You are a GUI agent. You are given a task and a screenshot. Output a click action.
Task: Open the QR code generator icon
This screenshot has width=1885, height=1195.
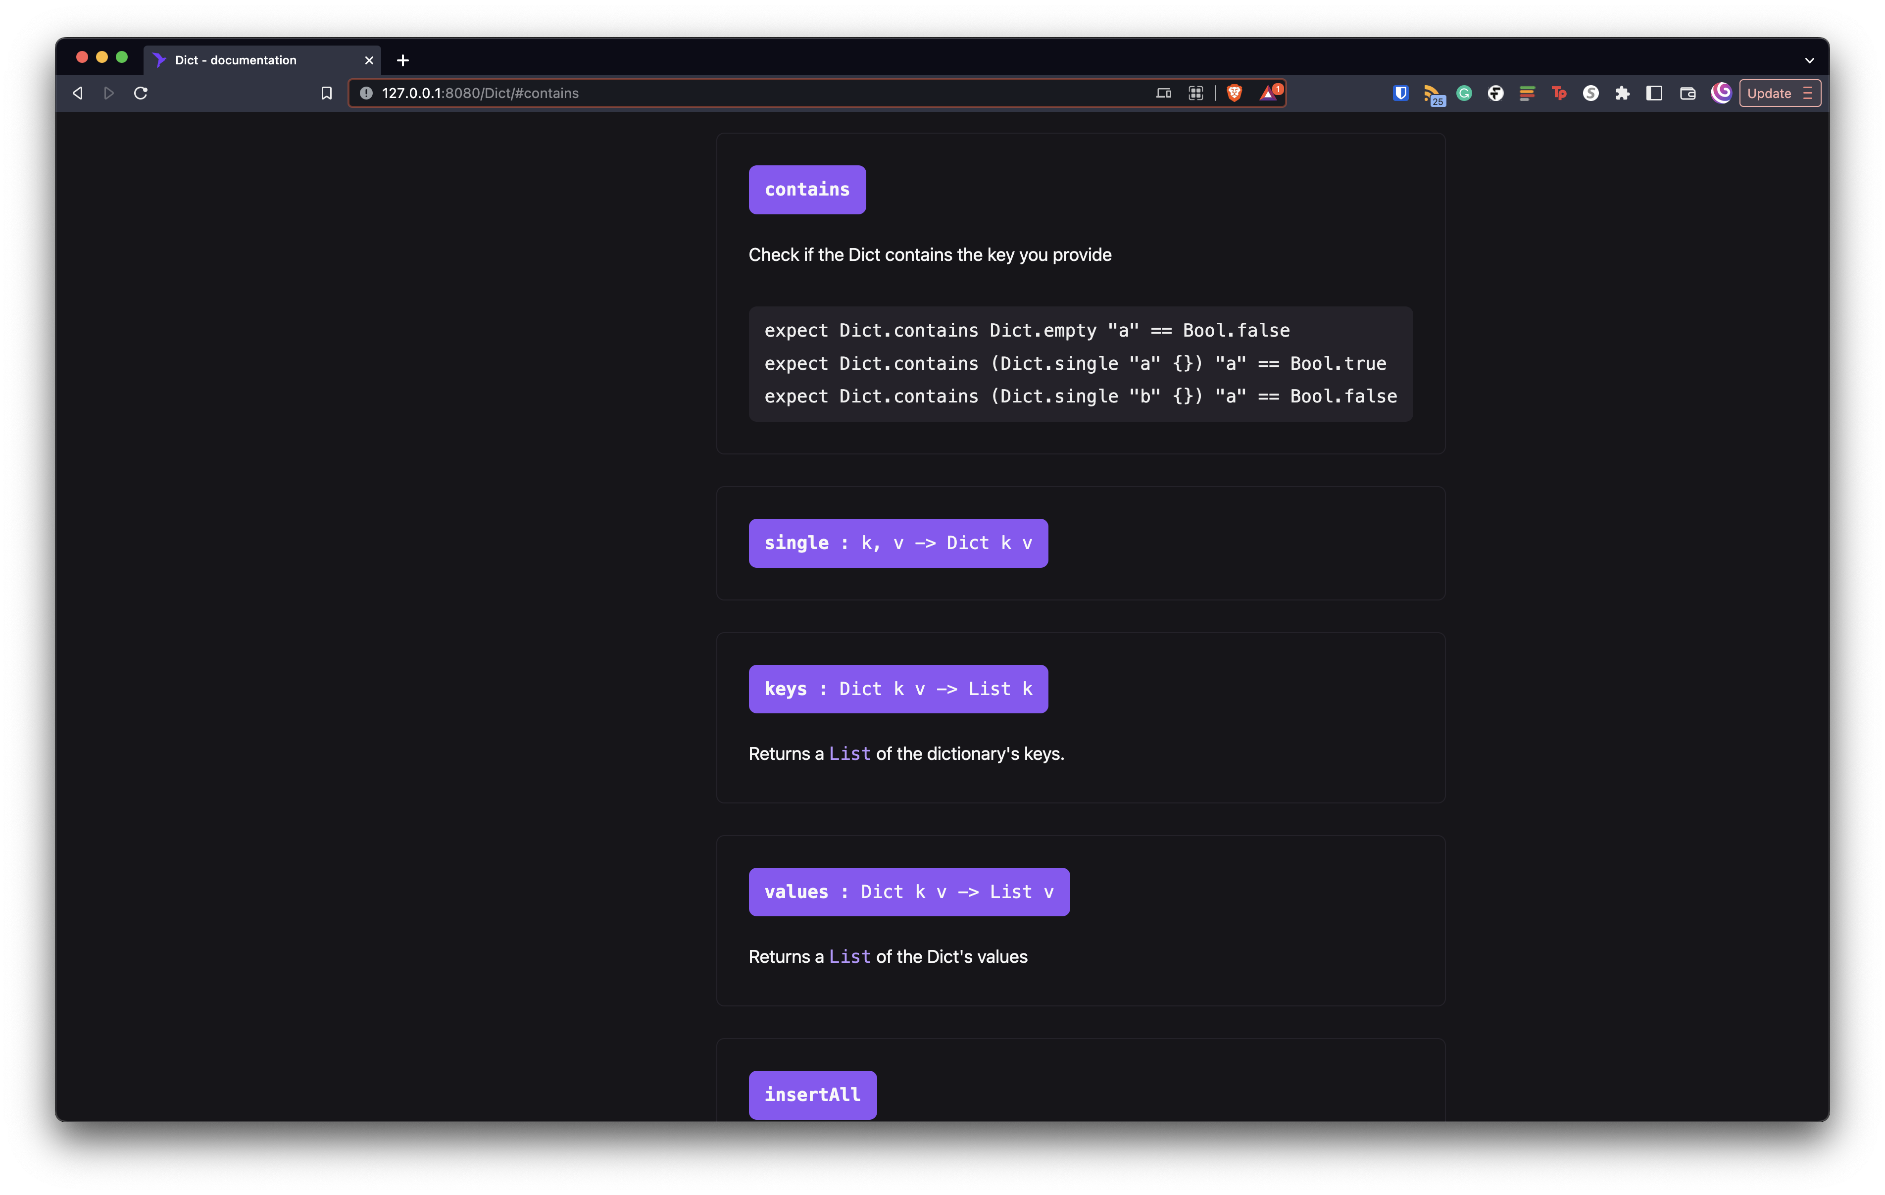pyautogui.click(x=1195, y=93)
